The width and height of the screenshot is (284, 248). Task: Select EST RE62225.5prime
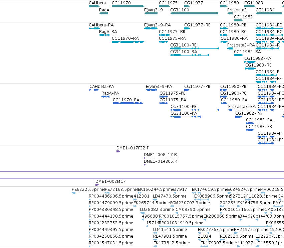coord(88,190)
